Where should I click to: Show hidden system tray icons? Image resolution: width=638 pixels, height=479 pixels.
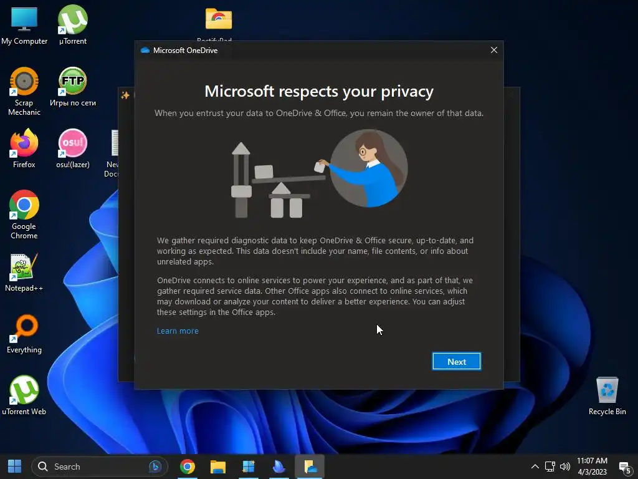[535, 467]
